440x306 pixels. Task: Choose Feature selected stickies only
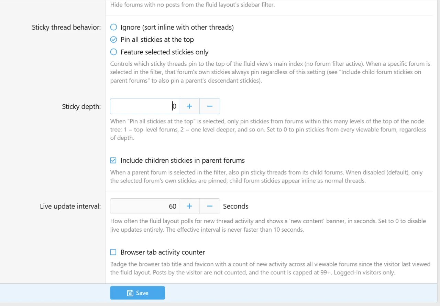(x=113, y=52)
